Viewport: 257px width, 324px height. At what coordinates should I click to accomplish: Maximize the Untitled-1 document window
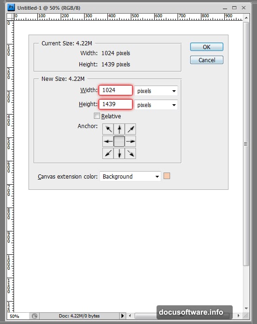point(234,8)
